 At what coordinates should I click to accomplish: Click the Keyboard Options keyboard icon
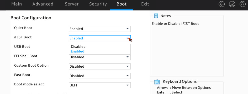tap(157, 82)
